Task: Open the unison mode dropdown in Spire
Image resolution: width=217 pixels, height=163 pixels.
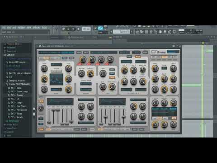Action: point(86,84)
